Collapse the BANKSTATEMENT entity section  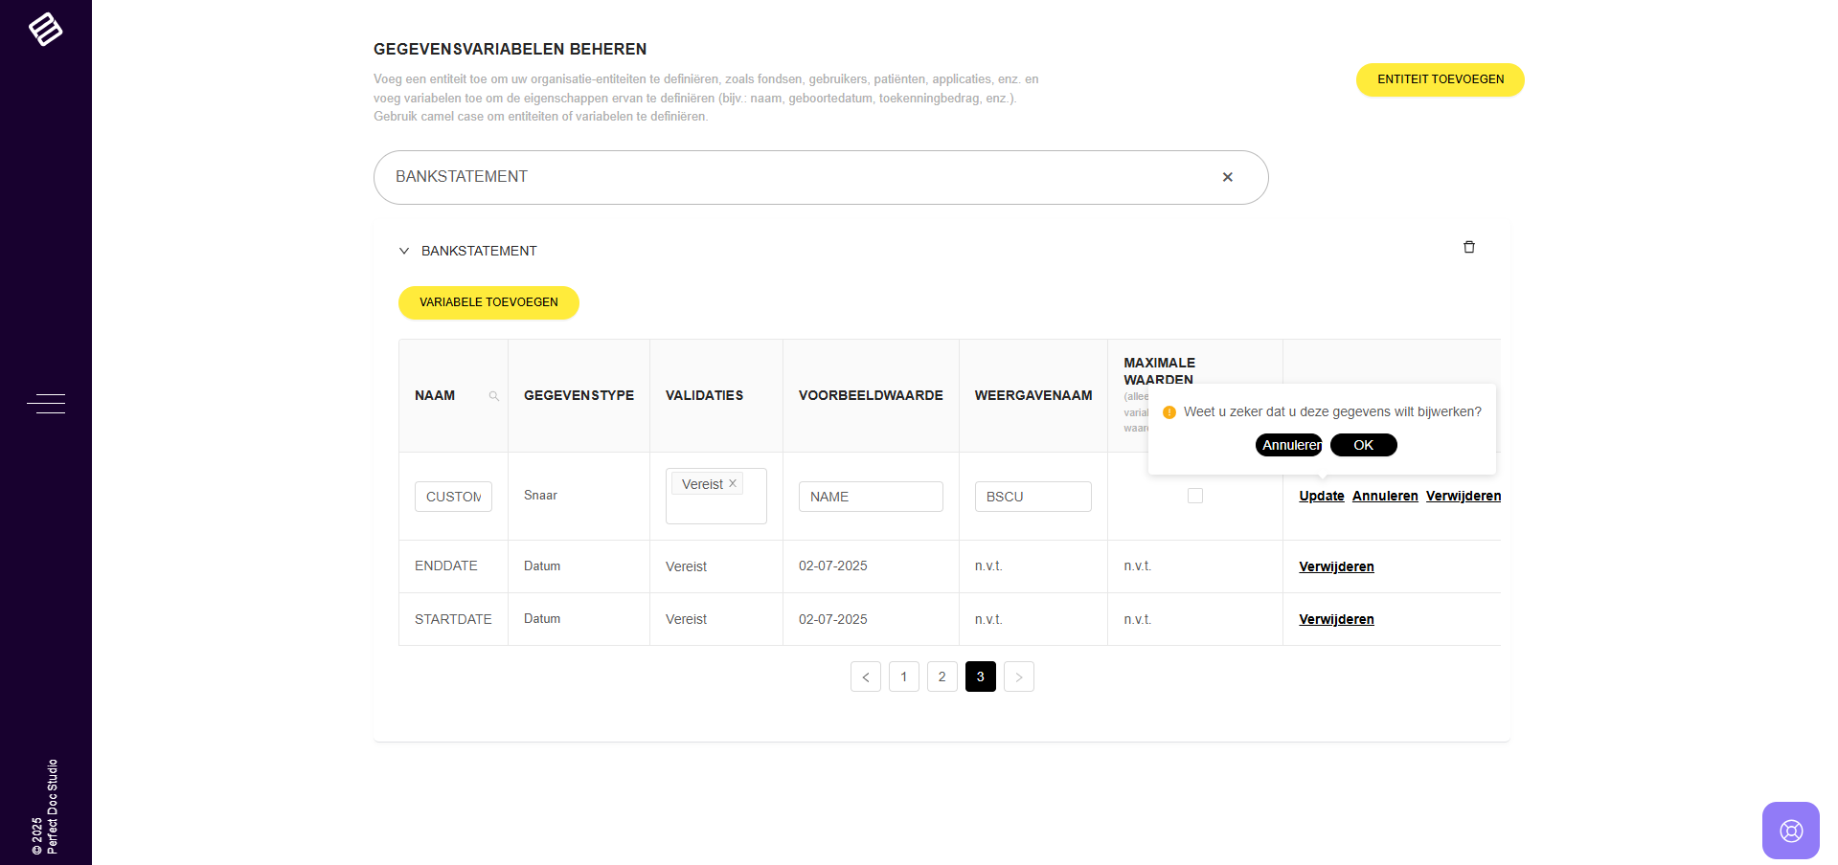point(404,251)
